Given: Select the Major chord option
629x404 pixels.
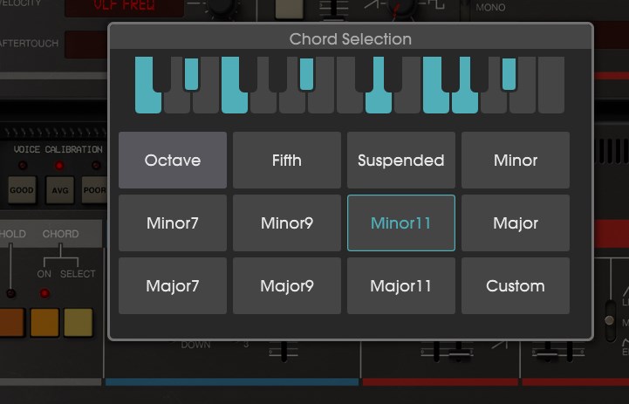Looking at the screenshot, I should [x=515, y=223].
